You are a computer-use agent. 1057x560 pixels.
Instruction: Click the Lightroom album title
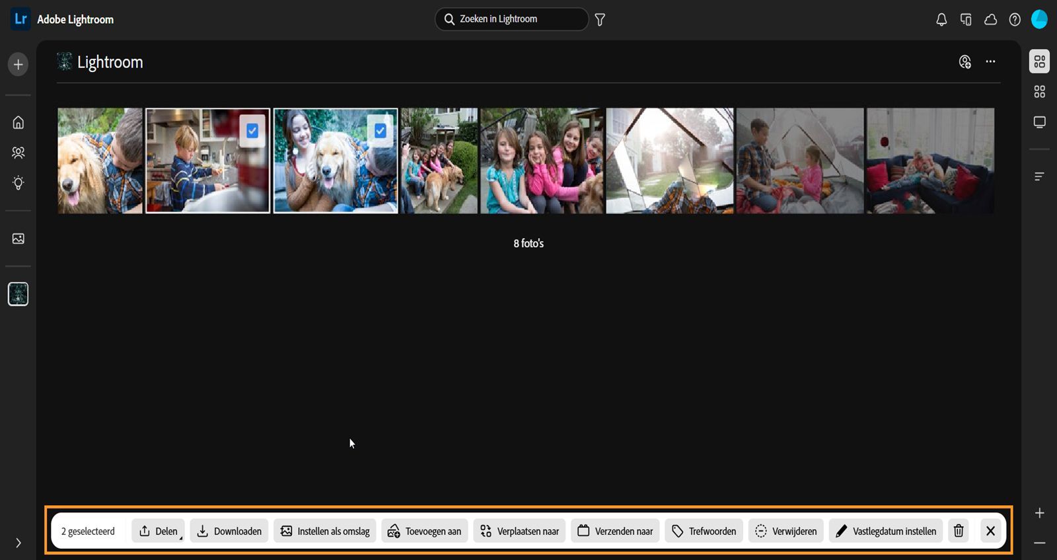110,62
